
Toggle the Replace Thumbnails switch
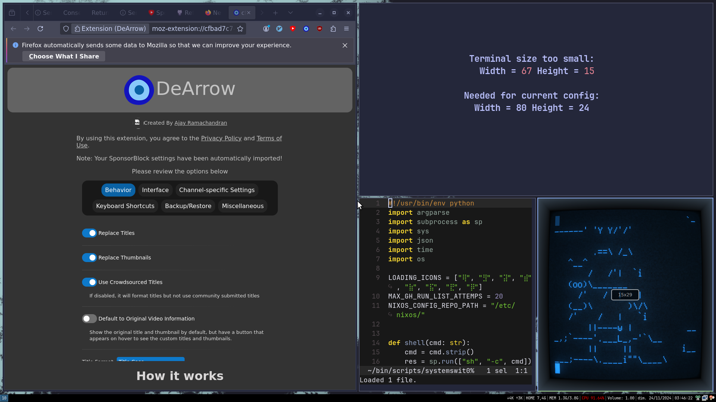pos(89,258)
